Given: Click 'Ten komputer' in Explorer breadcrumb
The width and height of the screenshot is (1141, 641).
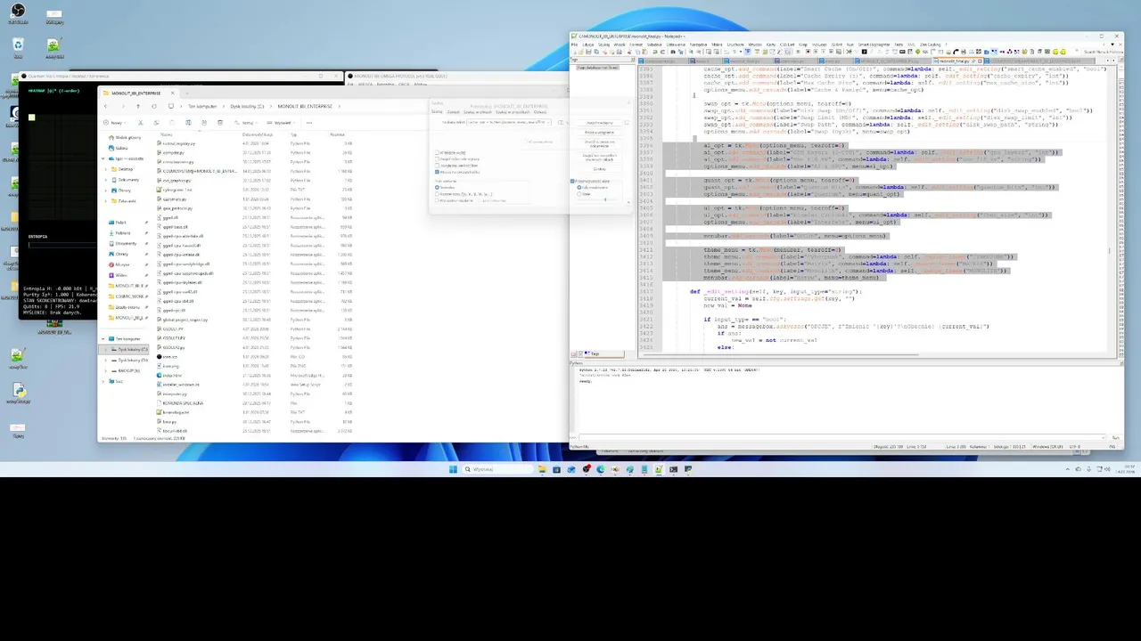Looking at the screenshot, I should 202,106.
